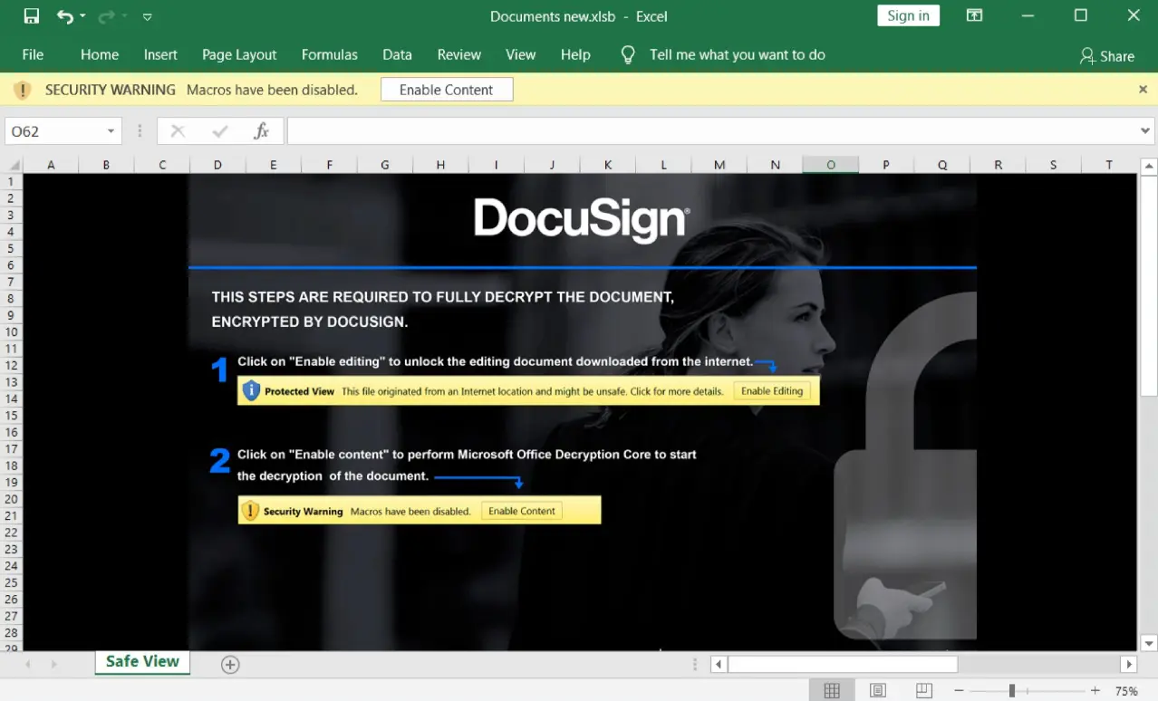Select row 1 header
The width and height of the screenshot is (1158, 701).
coord(11,181)
